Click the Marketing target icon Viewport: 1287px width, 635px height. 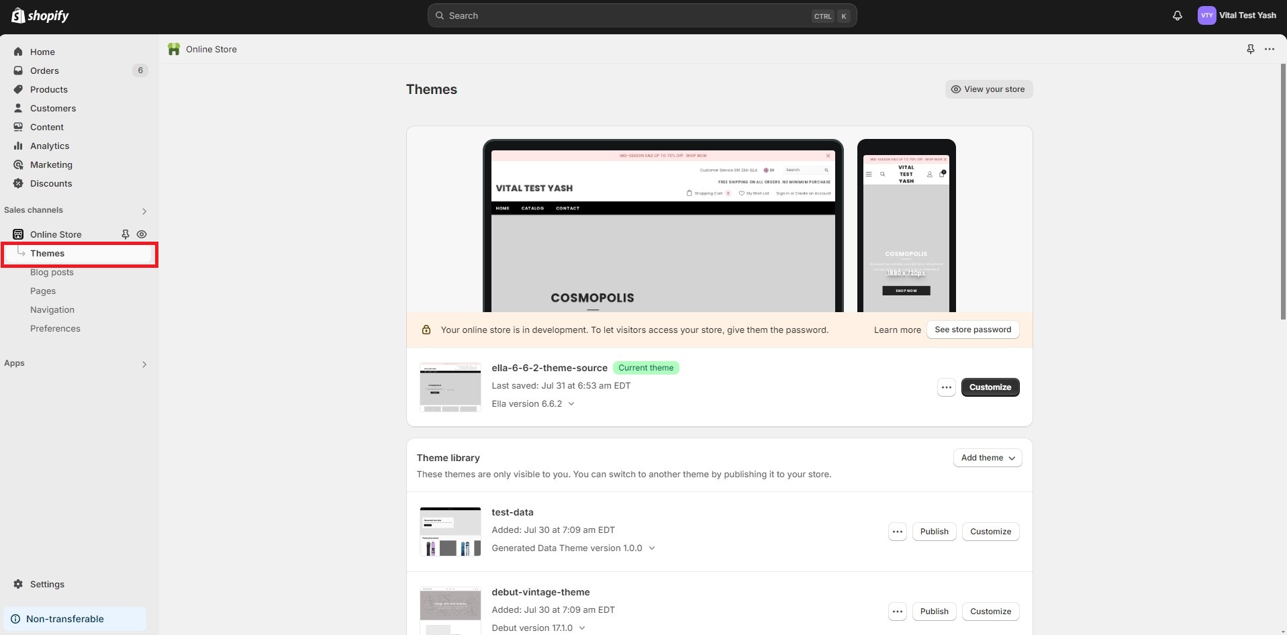[x=18, y=164]
